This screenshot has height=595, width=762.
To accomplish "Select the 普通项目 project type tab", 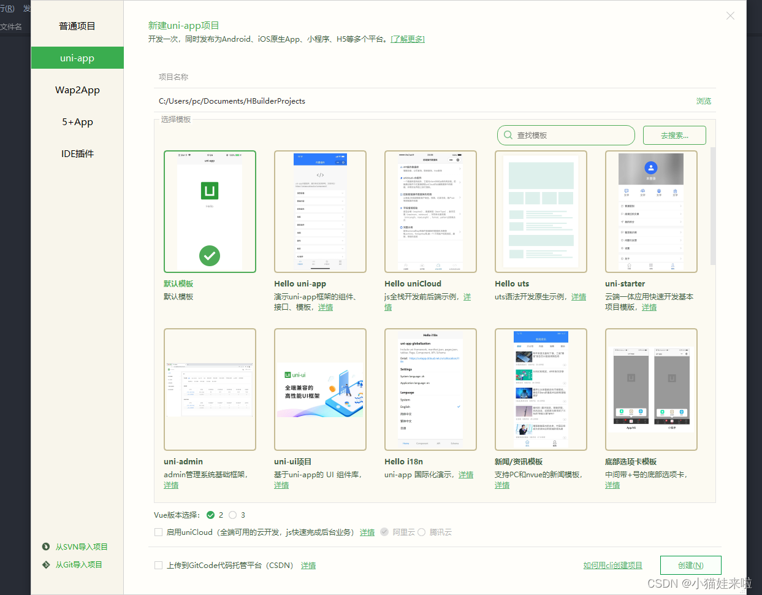I will (x=77, y=26).
